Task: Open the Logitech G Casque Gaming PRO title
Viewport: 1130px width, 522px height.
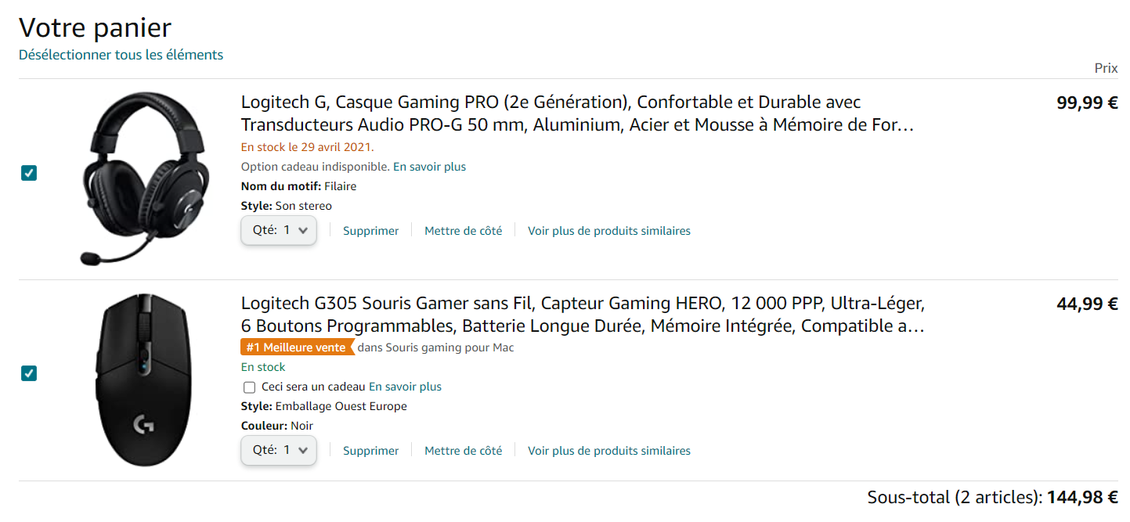Action: click(578, 113)
